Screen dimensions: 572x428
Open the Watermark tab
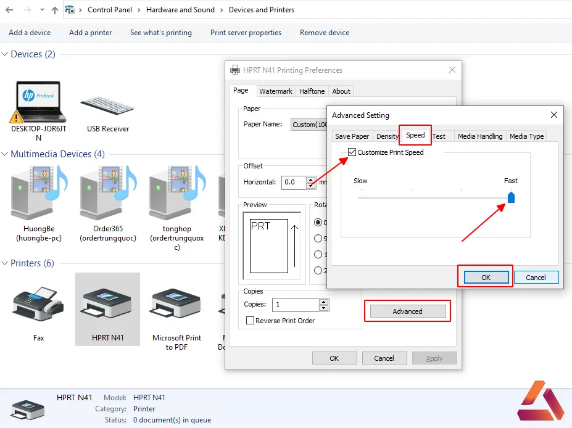(276, 91)
